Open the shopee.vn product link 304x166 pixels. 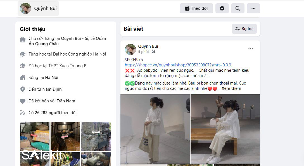coord(178,65)
